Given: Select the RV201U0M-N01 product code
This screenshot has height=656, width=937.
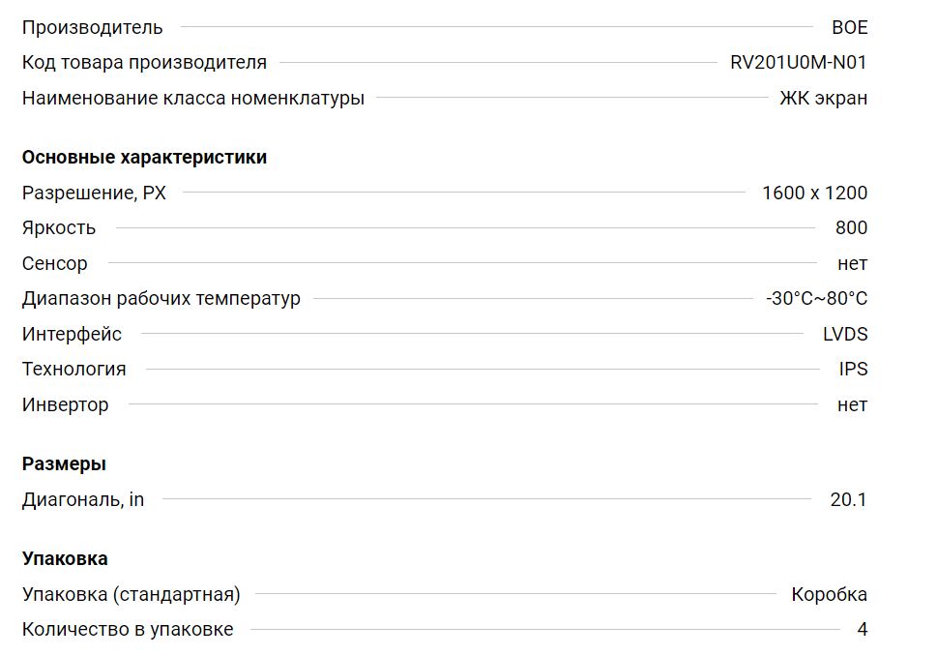Looking at the screenshot, I should point(799,62).
